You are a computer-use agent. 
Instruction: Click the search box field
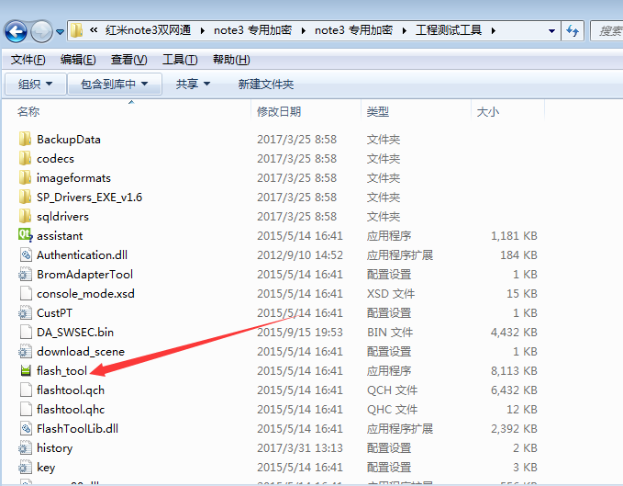[606, 31]
